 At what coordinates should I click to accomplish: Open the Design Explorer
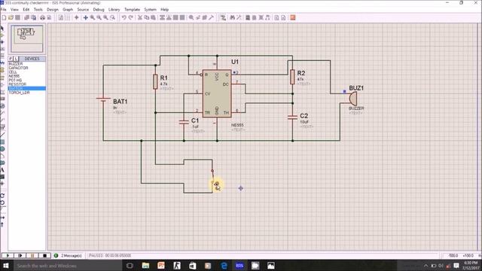click(248, 18)
